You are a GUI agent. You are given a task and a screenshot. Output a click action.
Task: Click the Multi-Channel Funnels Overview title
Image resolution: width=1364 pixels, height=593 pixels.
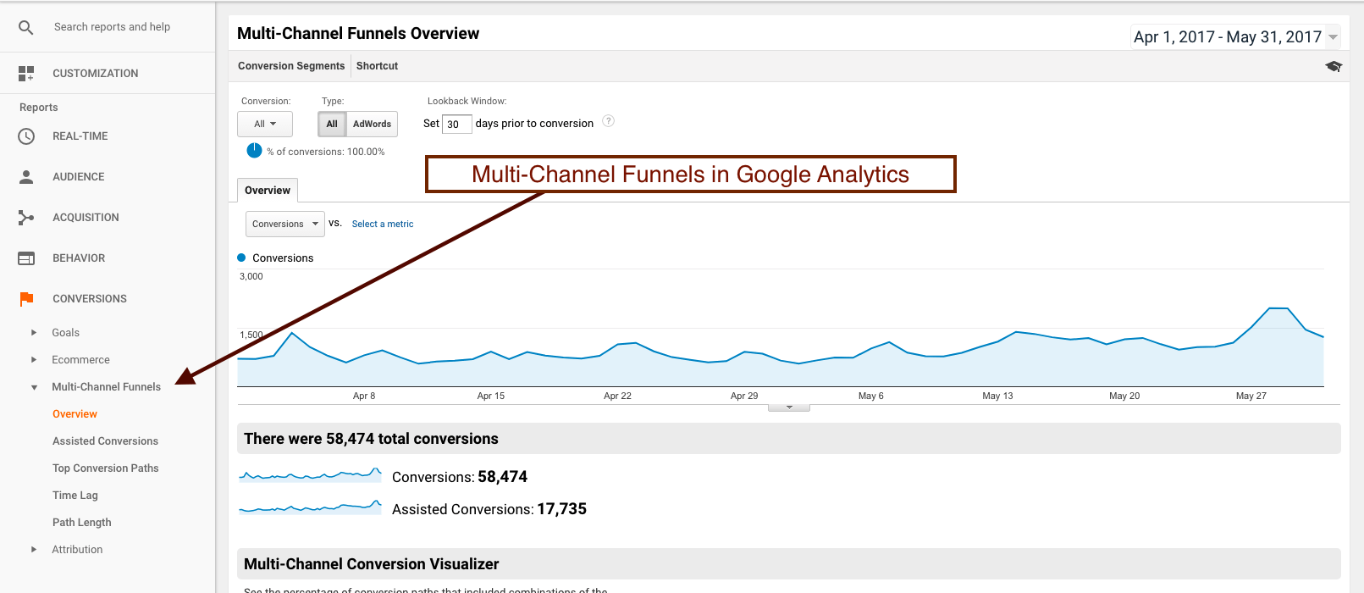[358, 33]
